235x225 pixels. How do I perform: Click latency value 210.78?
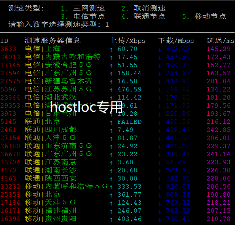pos(218,219)
